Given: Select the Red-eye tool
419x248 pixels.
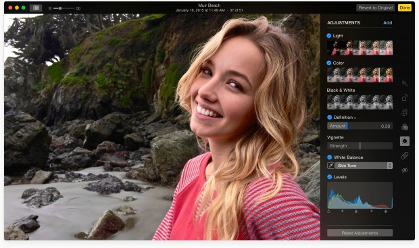Looking at the screenshot, I should [405, 170].
